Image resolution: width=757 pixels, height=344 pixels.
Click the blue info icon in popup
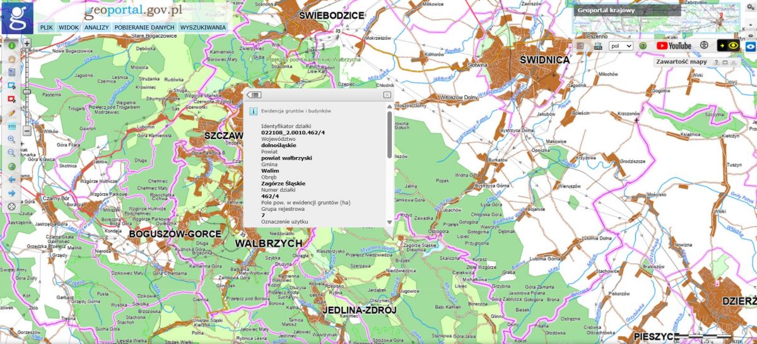tap(254, 110)
